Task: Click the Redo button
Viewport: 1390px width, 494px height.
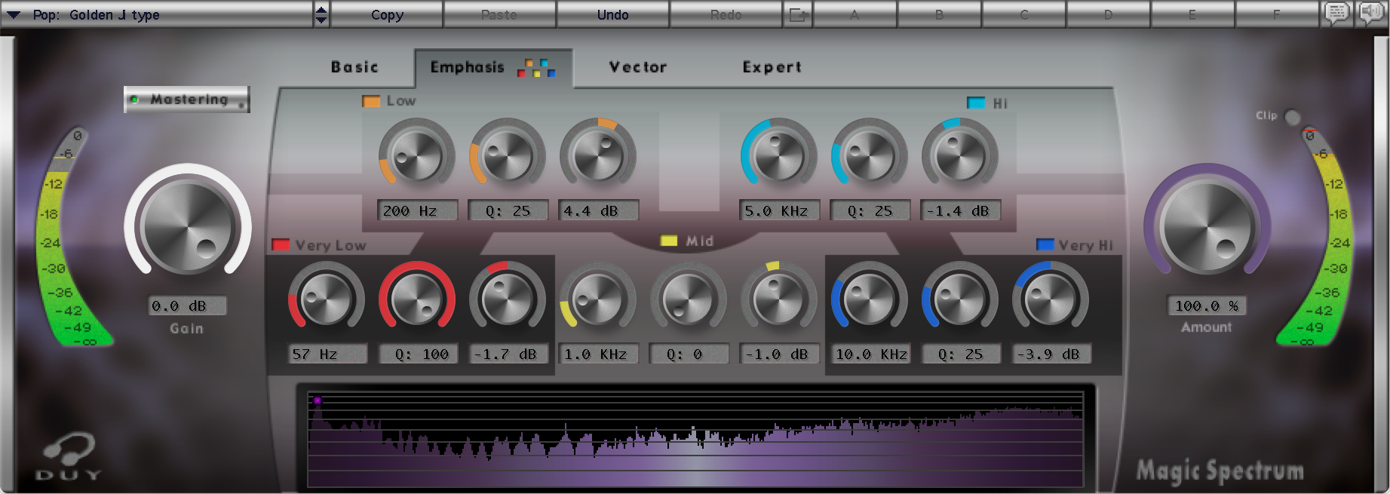Action: click(x=726, y=14)
